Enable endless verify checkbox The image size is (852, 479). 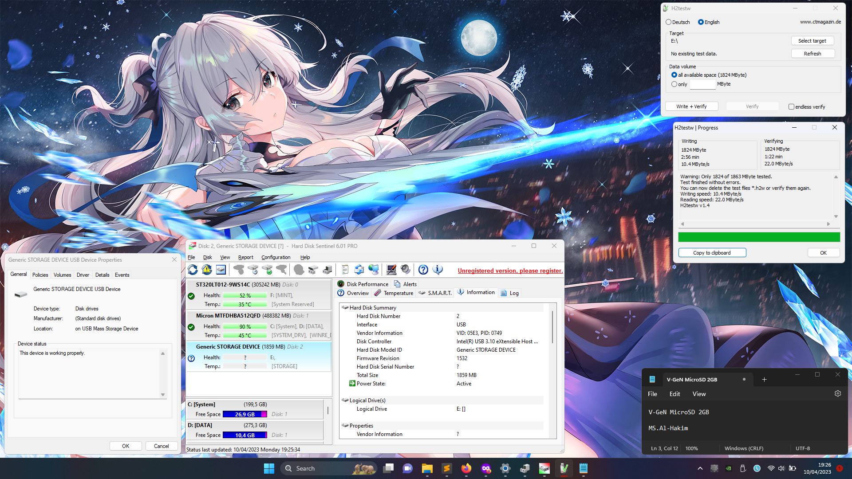(x=791, y=107)
